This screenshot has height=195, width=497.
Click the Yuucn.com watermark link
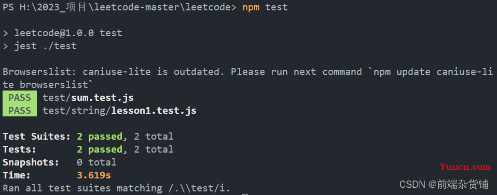tap(465, 167)
